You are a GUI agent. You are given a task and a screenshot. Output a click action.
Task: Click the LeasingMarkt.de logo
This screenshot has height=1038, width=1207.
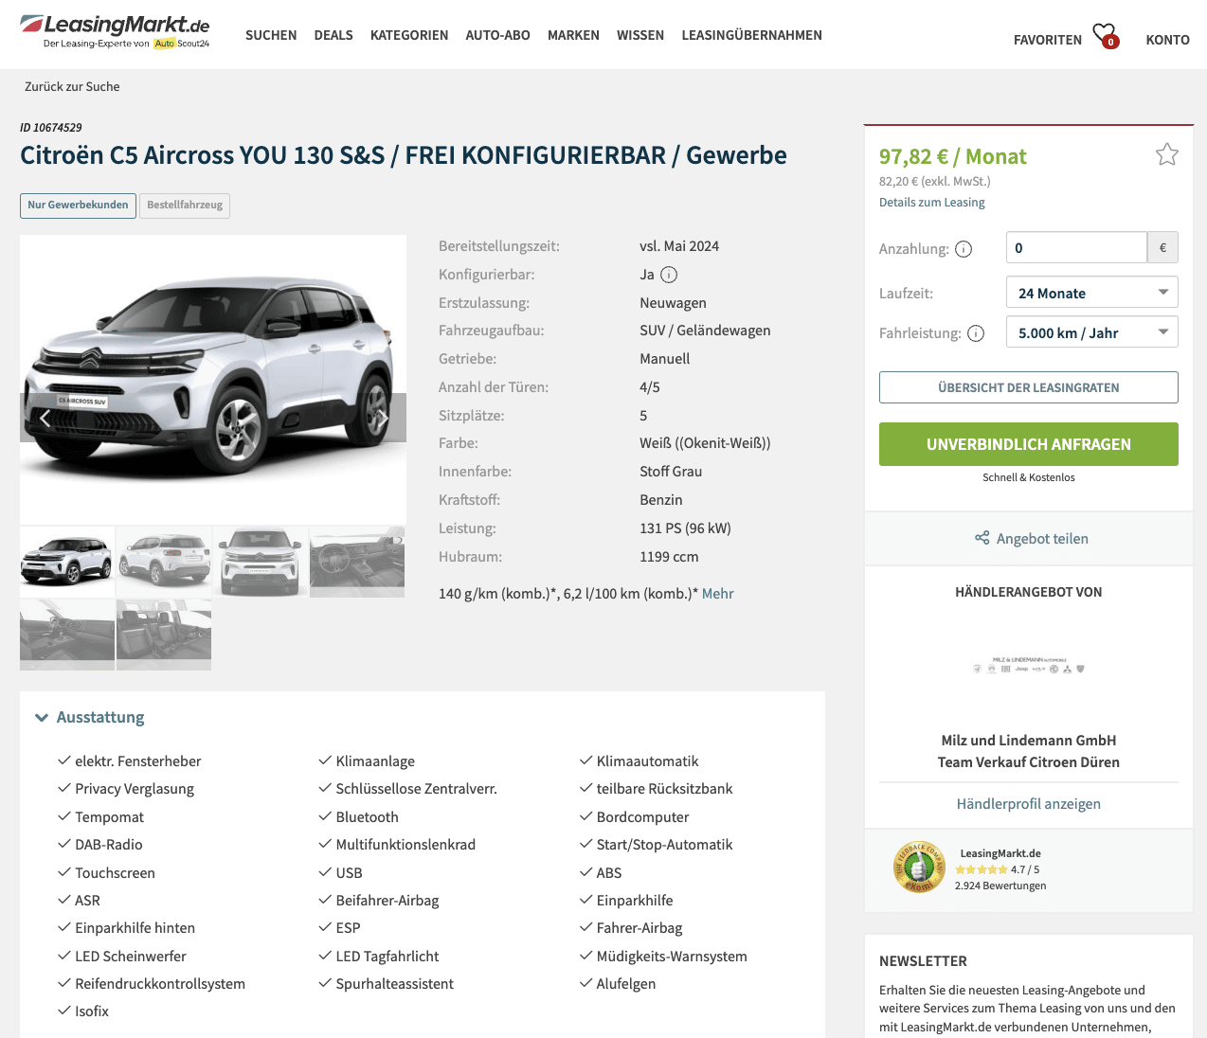[116, 31]
